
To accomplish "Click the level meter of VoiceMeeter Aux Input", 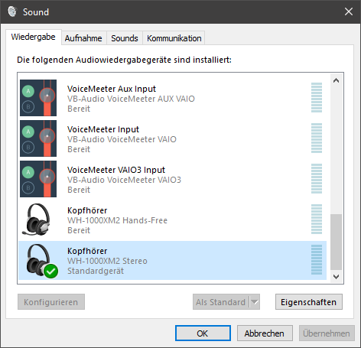I will point(317,98).
